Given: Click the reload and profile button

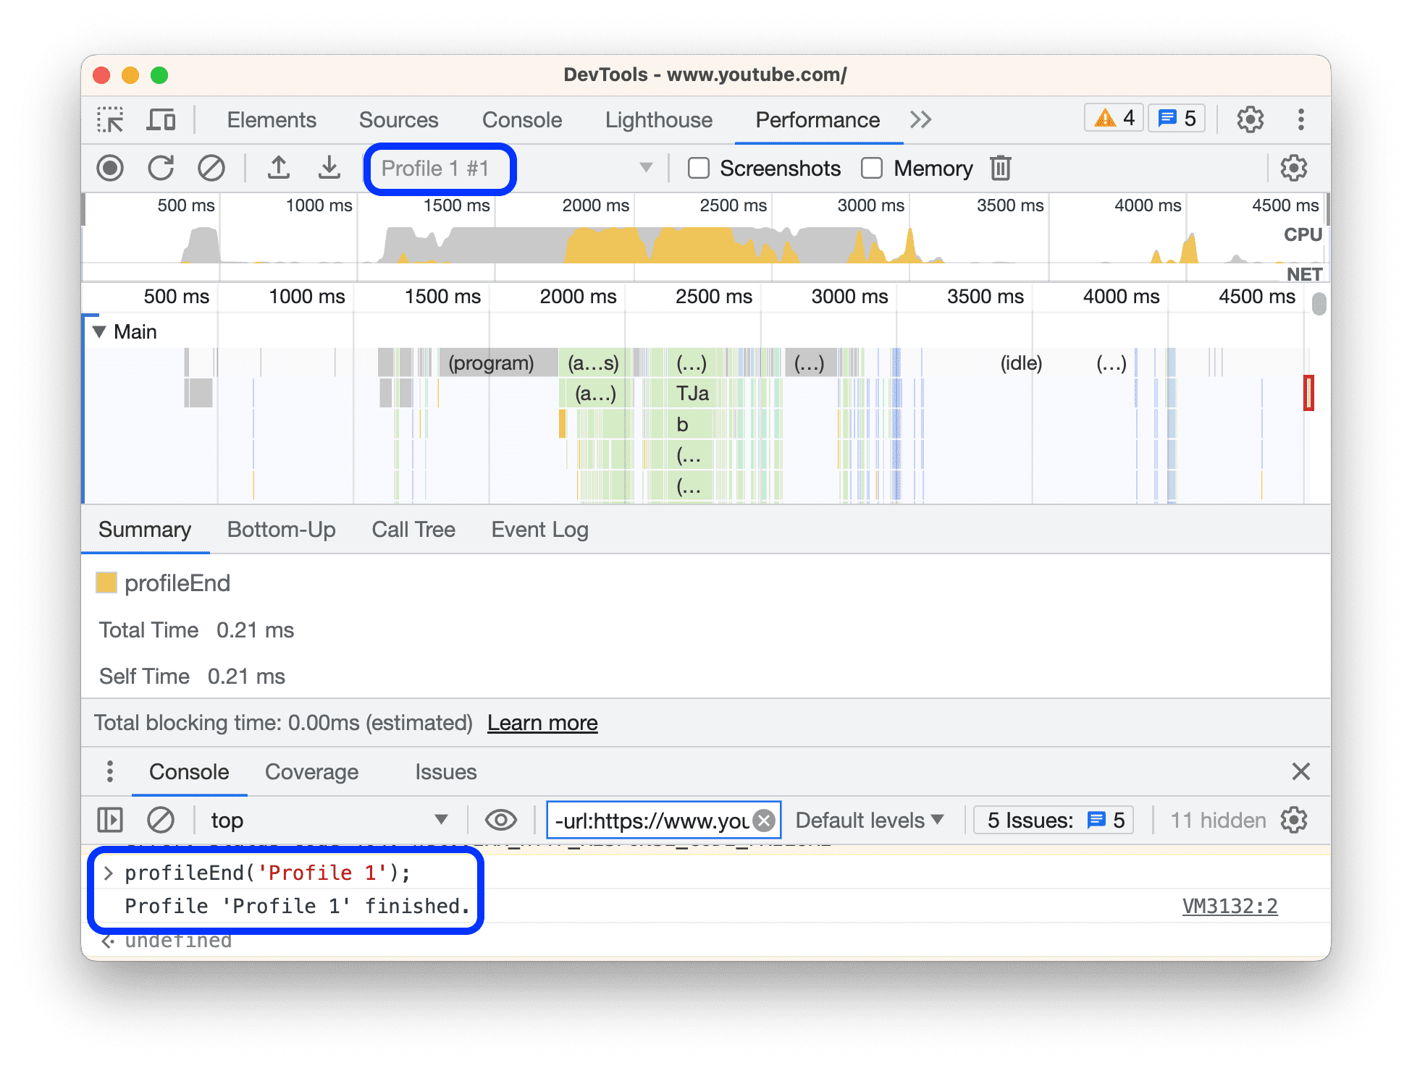Looking at the screenshot, I should pyautogui.click(x=159, y=169).
